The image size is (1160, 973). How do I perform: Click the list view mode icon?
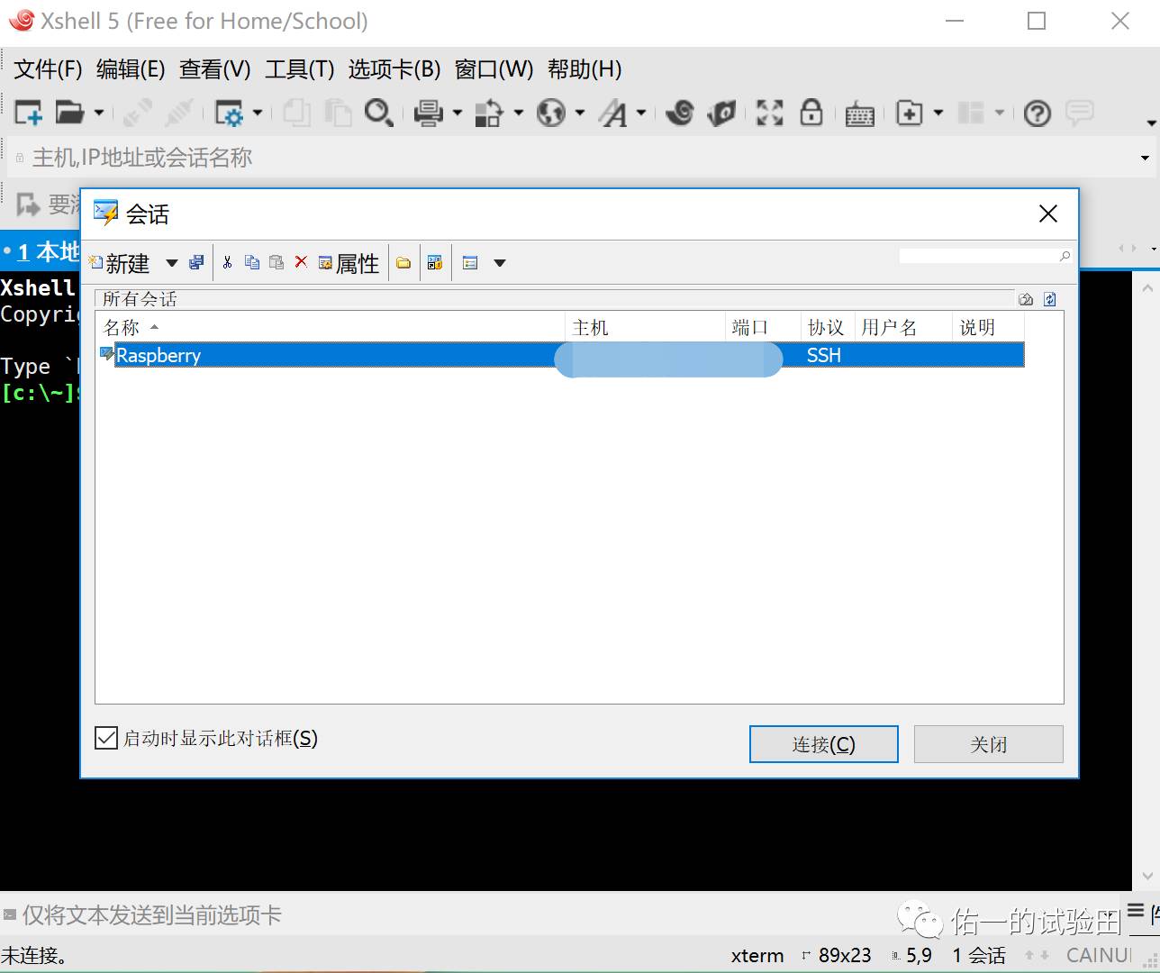470,263
